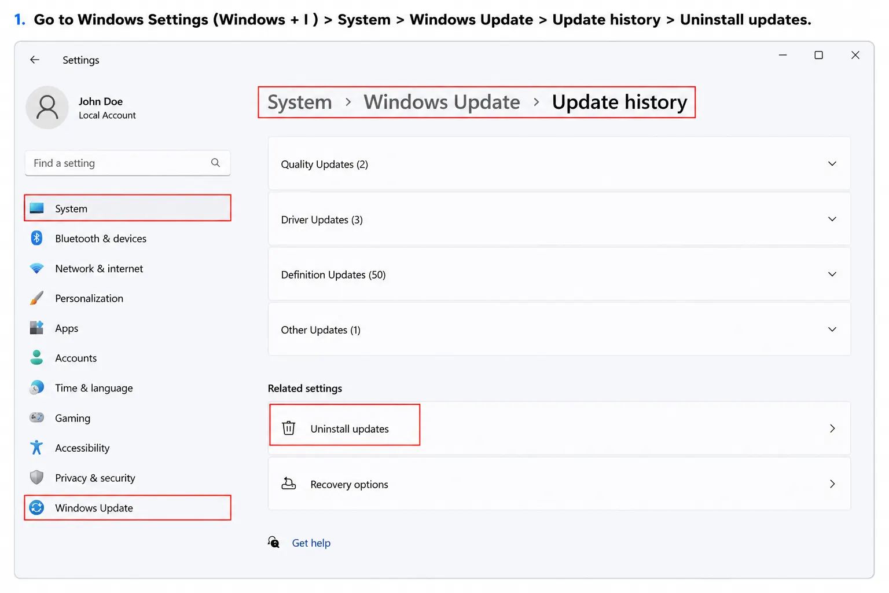Click the Definition Updates (50) label
889x593 pixels.
point(333,274)
